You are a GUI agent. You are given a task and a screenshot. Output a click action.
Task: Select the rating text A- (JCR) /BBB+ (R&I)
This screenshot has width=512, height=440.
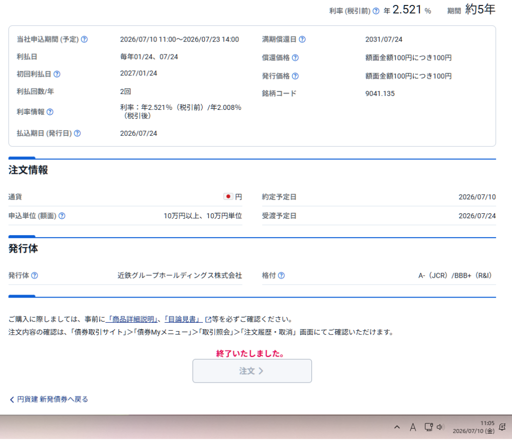pyautogui.click(x=455, y=276)
